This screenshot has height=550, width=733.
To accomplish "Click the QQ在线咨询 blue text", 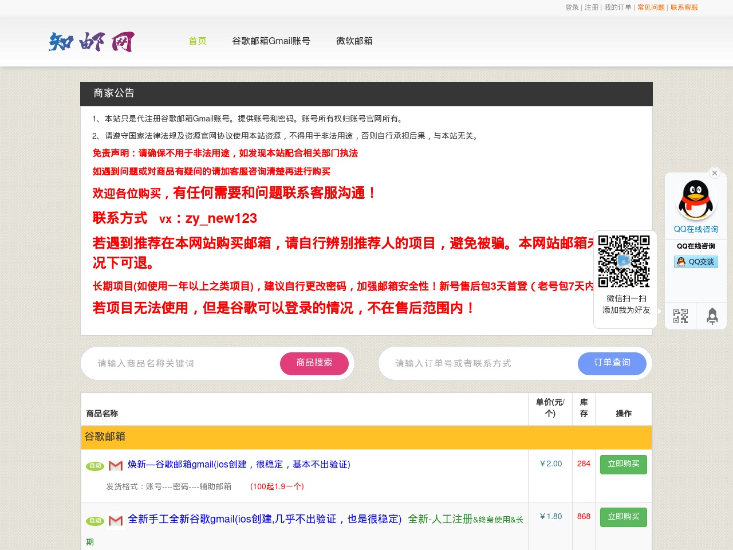I will coord(696,229).
